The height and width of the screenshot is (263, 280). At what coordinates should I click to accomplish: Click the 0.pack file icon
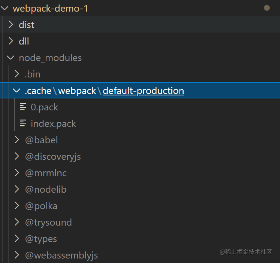point(23,107)
